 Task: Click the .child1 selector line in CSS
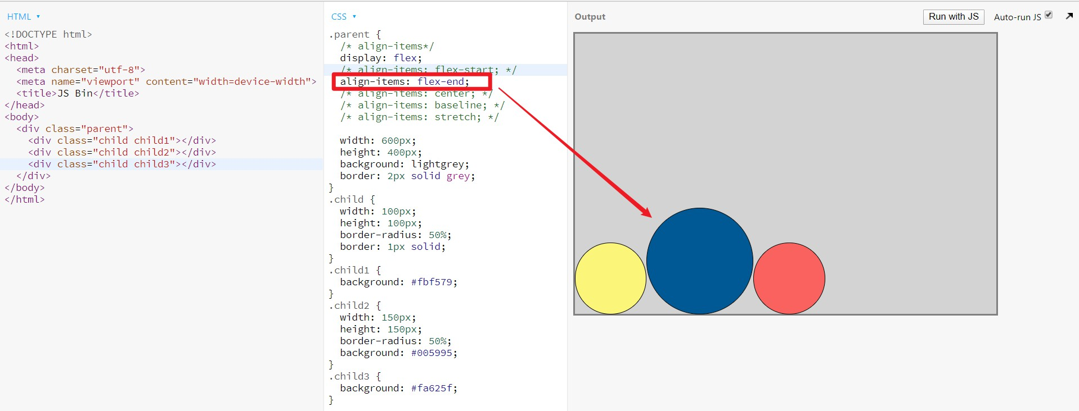[x=355, y=270]
